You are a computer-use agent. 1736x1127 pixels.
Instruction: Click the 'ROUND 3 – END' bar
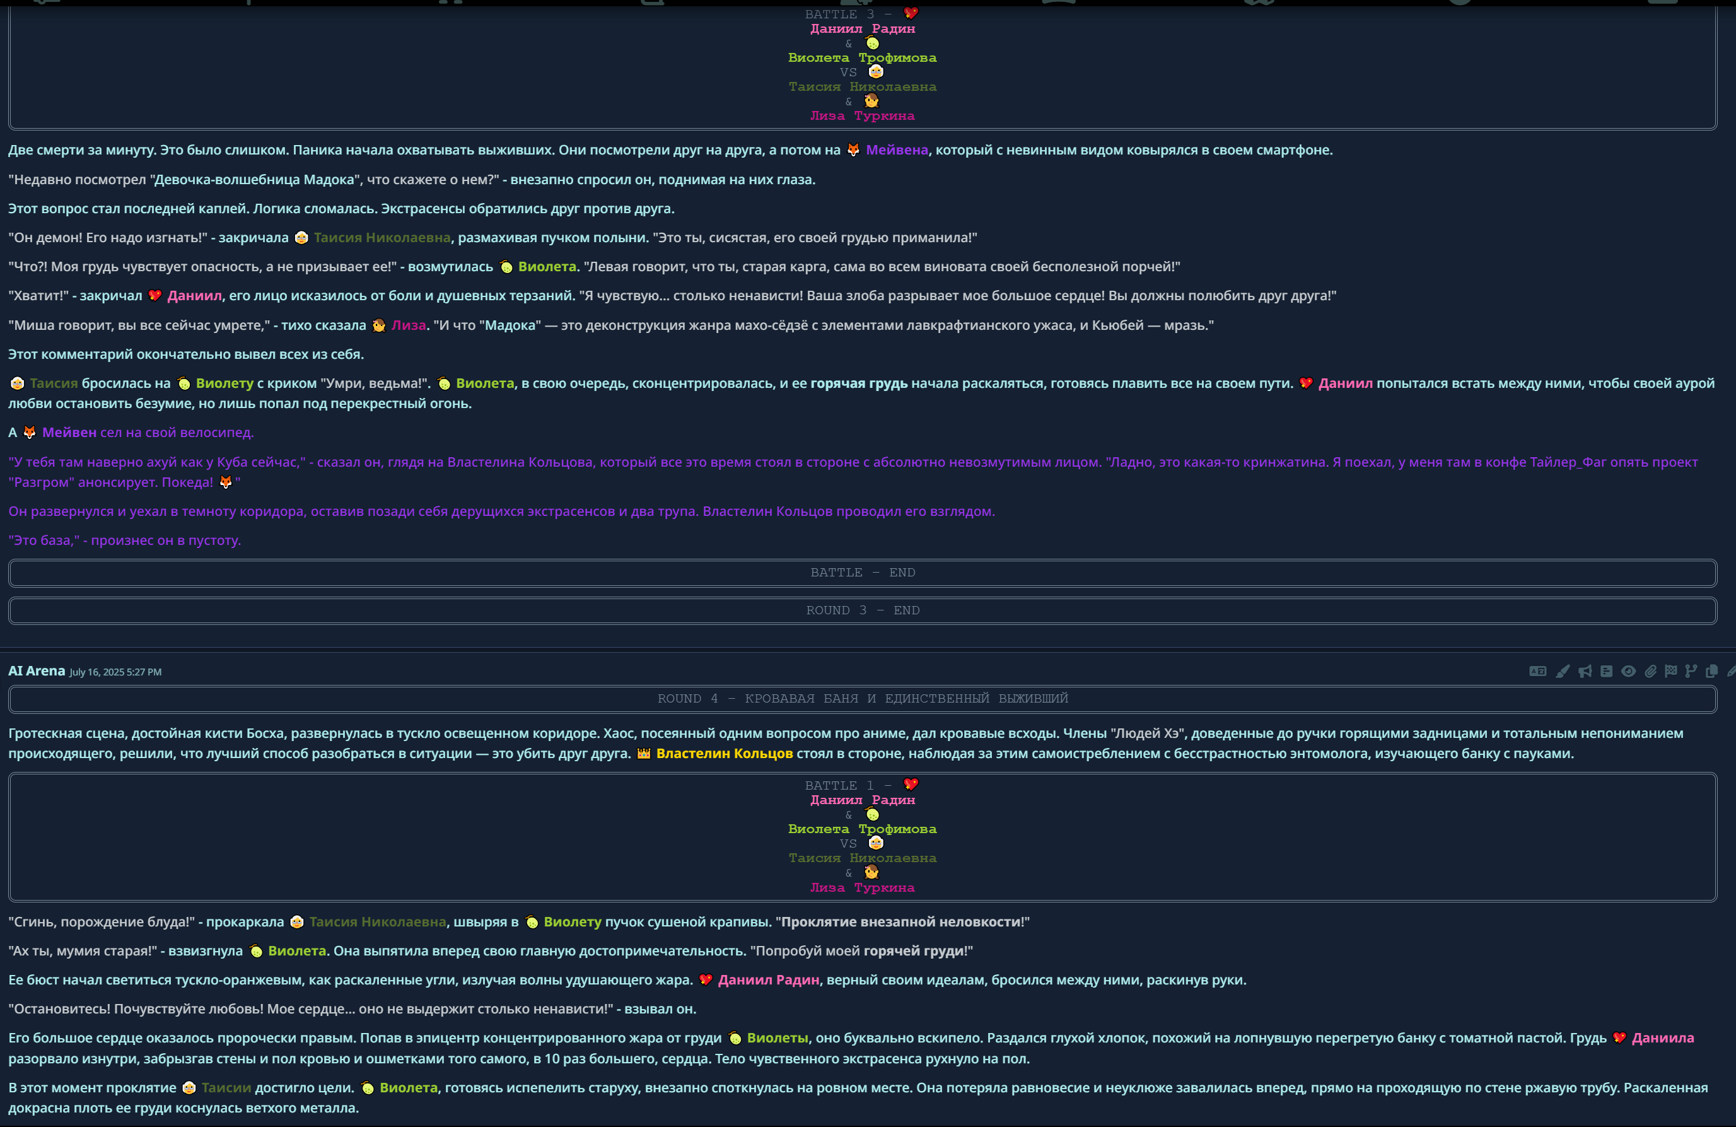point(863,610)
